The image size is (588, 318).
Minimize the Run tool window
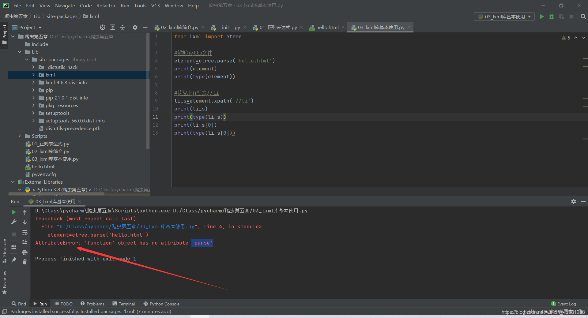click(583, 201)
